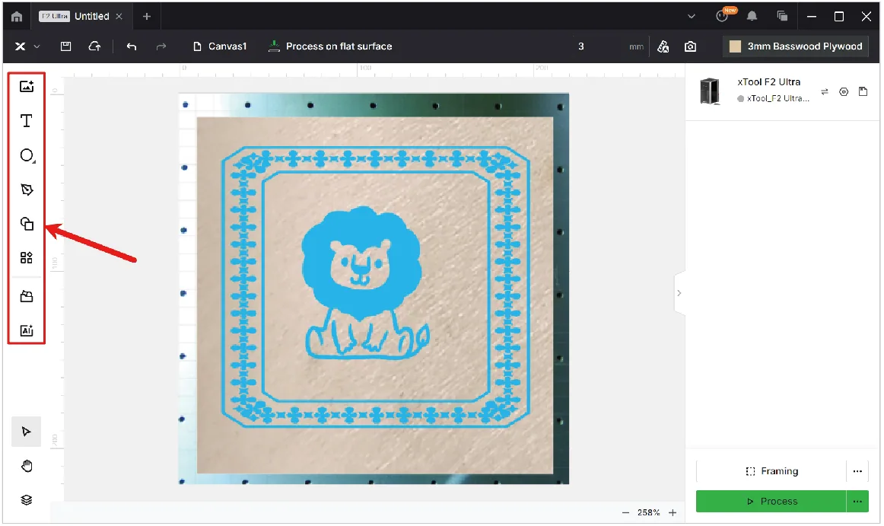Select the Insert Image tool

coord(27,86)
